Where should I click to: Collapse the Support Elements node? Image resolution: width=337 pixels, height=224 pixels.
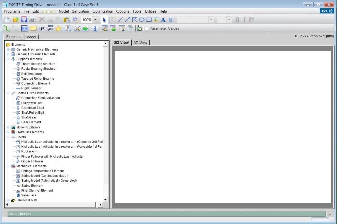pos(8,59)
